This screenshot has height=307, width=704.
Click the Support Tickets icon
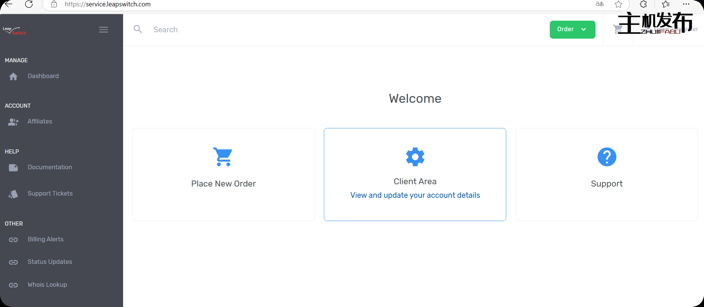(14, 194)
